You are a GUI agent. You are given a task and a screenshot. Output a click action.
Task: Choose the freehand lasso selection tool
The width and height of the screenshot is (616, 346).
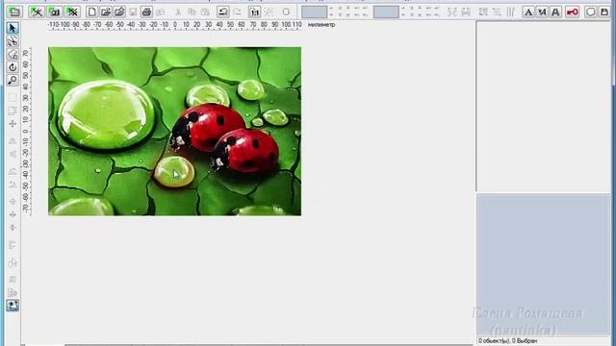[13, 54]
